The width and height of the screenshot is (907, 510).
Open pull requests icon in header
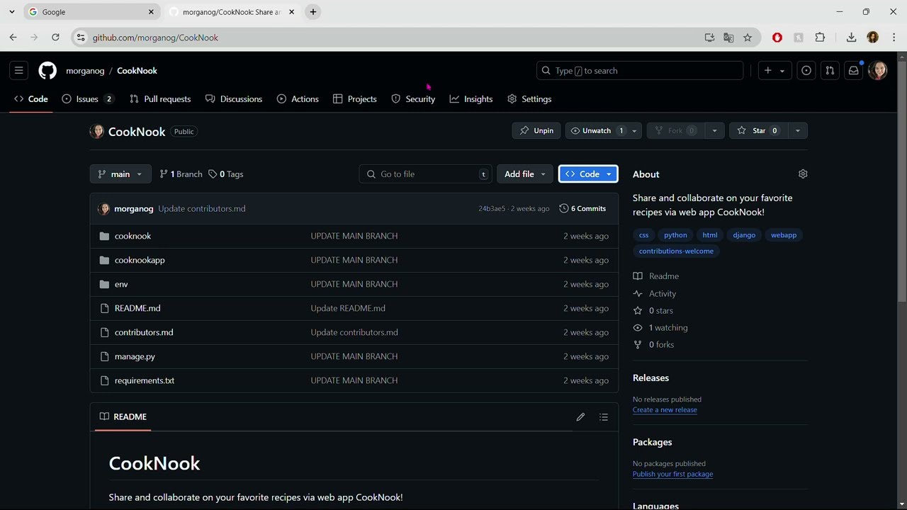pyautogui.click(x=830, y=71)
